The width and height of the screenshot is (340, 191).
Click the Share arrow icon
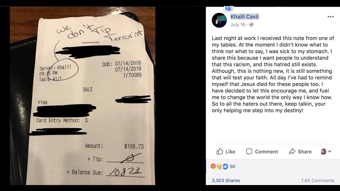(x=292, y=151)
